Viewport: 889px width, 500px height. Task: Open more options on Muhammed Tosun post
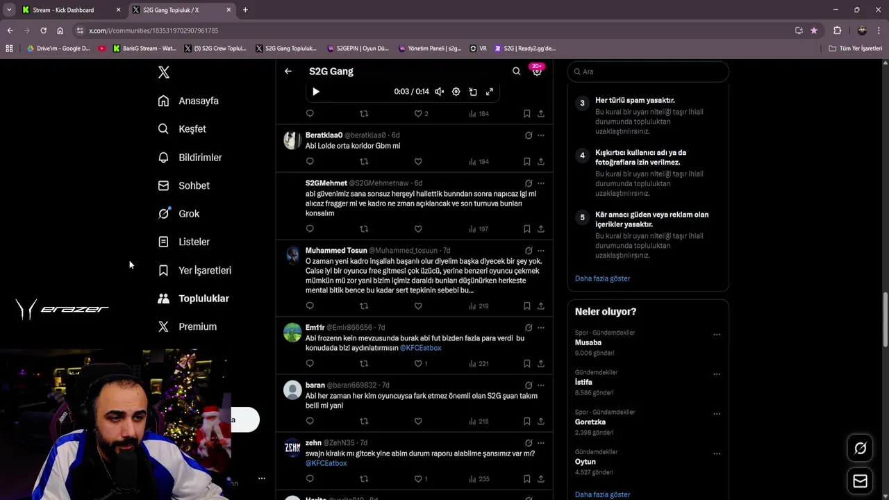(541, 251)
